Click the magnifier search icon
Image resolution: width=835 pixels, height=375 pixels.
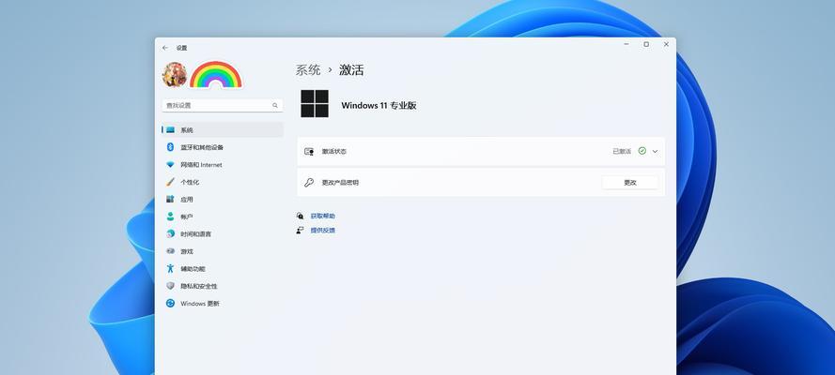[275, 105]
